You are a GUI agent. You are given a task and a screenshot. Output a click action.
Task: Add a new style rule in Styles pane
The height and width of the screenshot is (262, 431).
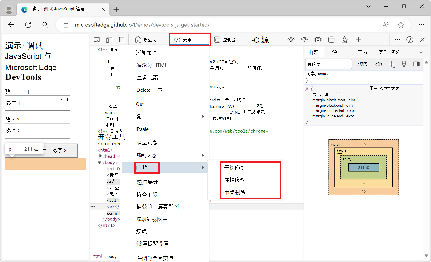(392, 64)
